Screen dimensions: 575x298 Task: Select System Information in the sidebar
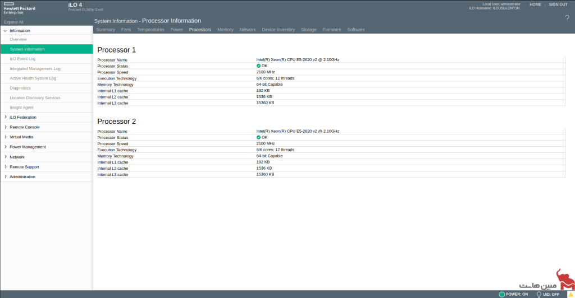click(x=47, y=49)
